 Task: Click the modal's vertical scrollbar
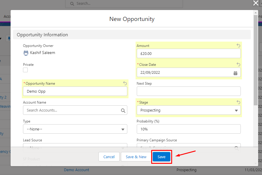[x=255, y=59]
